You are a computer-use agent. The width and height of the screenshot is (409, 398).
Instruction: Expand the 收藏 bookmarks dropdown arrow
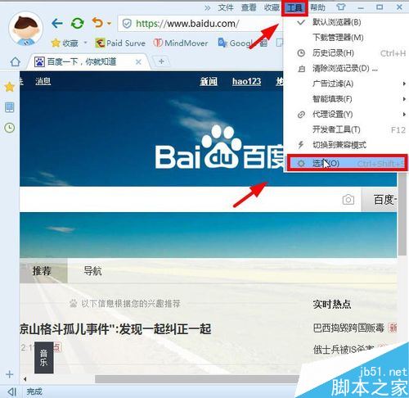tap(85, 43)
